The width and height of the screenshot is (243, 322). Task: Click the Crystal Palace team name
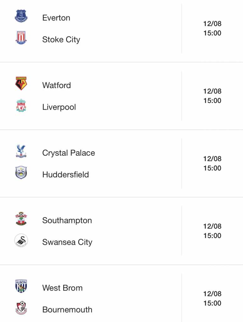point(69,153)
